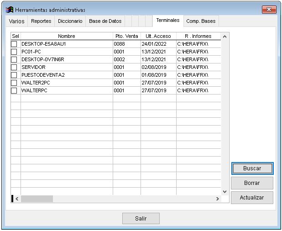Switch to the Varios tab
282x231 pixels.
pyautogui.click(x=17, y=21)
